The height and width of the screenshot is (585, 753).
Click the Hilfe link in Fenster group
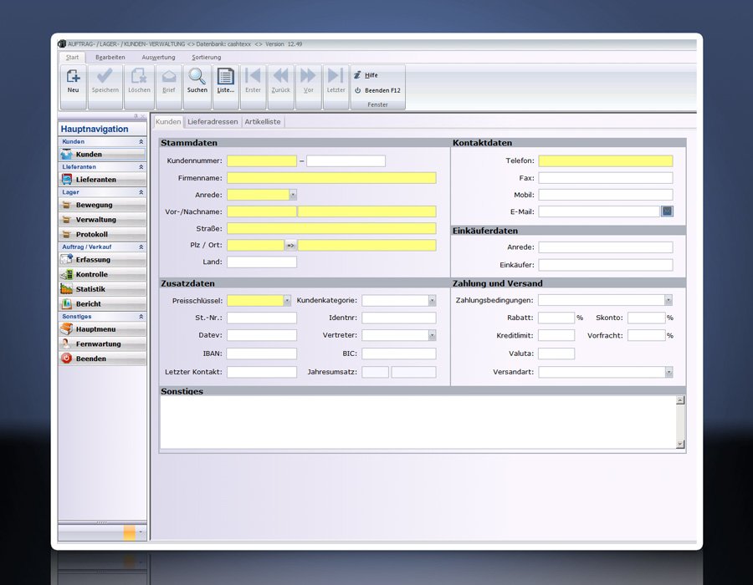(x=371, y=75)
